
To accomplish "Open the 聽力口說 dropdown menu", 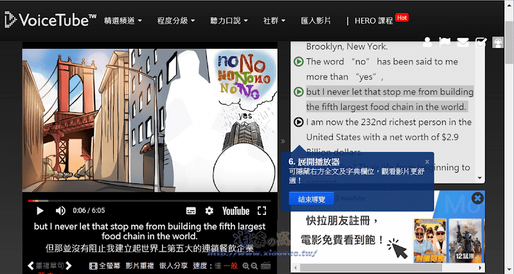I will [229, 21].
